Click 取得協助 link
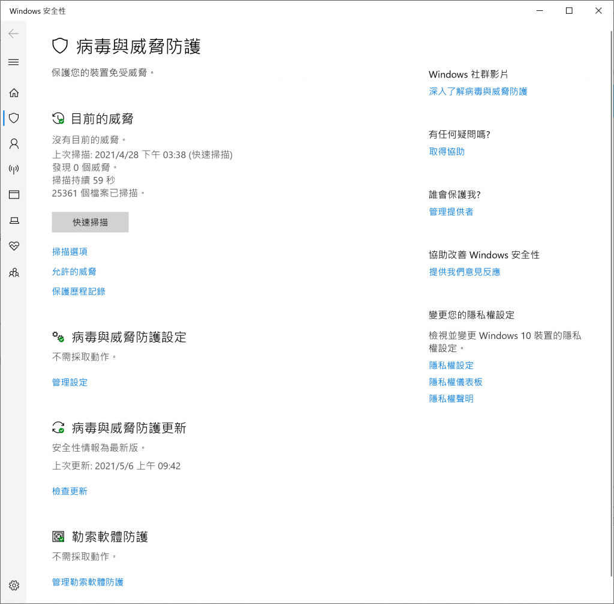 (447, 152)
